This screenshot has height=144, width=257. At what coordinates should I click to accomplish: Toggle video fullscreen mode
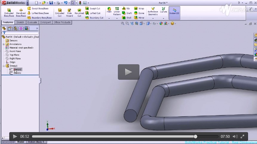242,137
